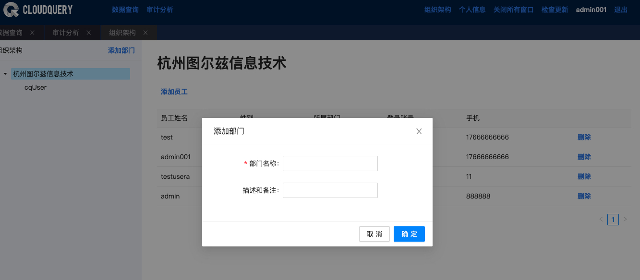Collapse the 杭州图尔兹信息技术 tree node

tap(5, 73)
